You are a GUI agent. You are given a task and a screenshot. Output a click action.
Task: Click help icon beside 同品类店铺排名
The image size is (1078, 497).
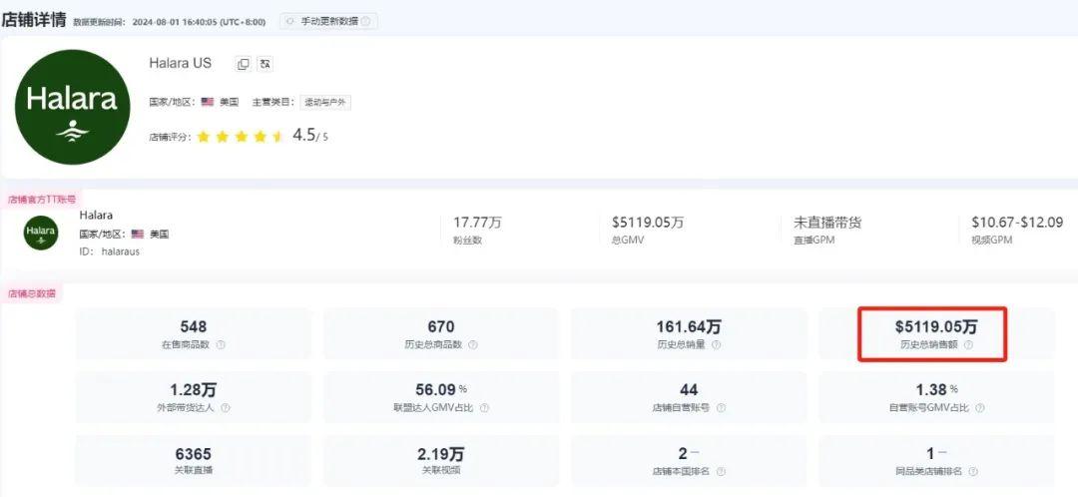(972, 471)
